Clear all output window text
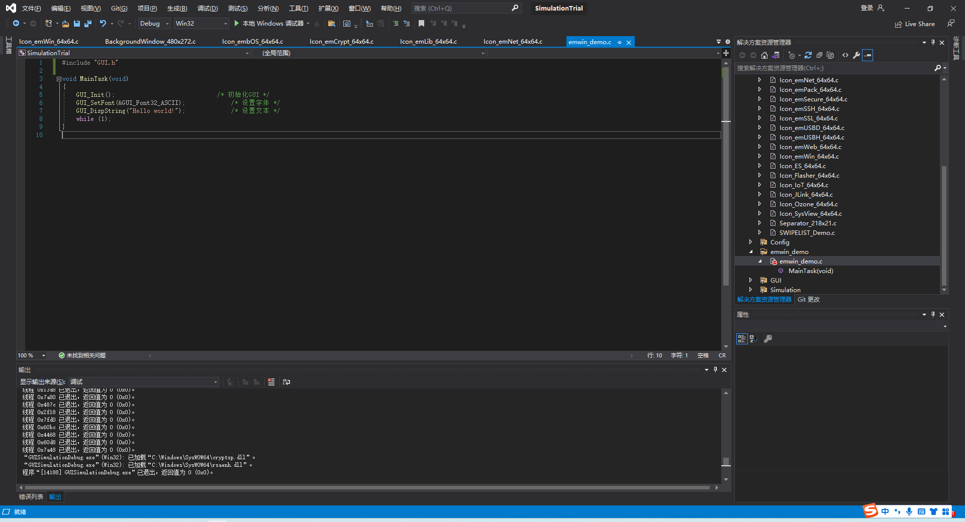 [271, 382]
